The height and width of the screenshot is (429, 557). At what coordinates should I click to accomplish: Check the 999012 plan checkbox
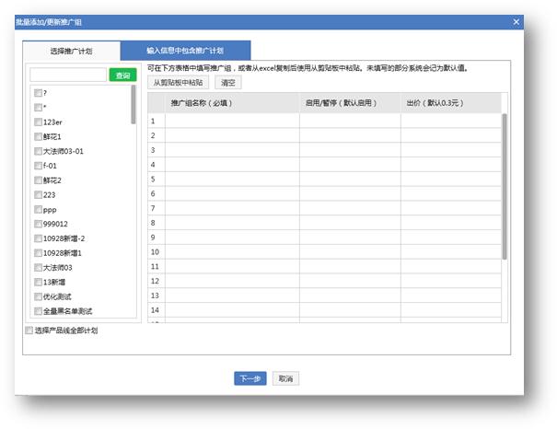(x=38, y=224)
